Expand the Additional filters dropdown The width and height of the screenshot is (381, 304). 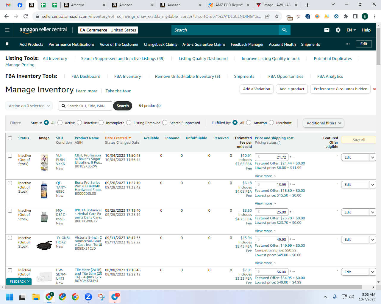point(324,123)
